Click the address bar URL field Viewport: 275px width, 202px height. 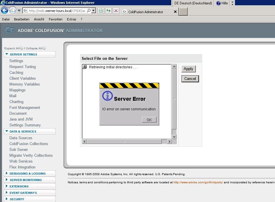(x=57, y=11)
